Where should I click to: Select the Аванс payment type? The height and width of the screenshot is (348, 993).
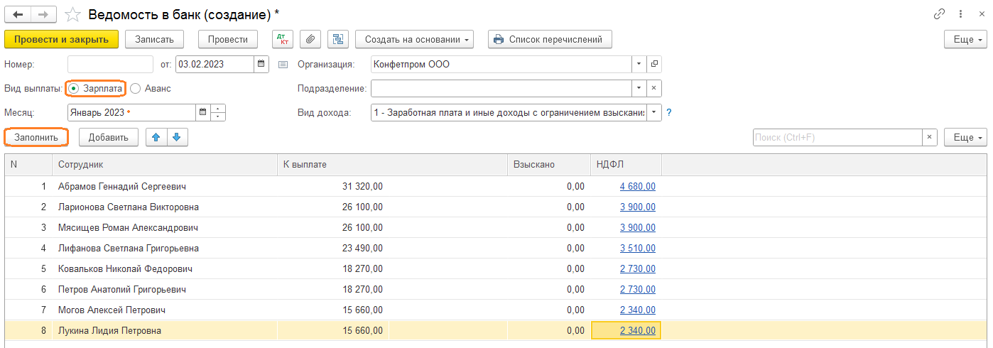click(135, 89)
